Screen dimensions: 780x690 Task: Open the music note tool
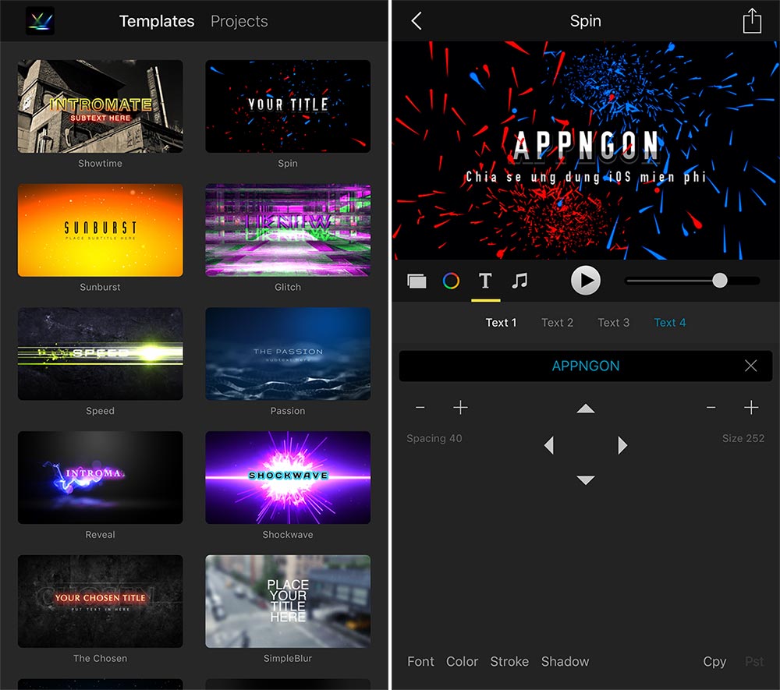pos(519,281)
